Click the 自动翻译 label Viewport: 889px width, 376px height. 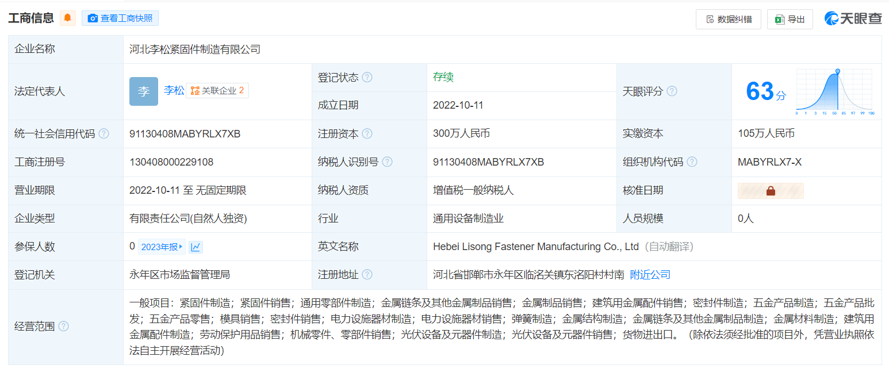[x=668, y=247]
